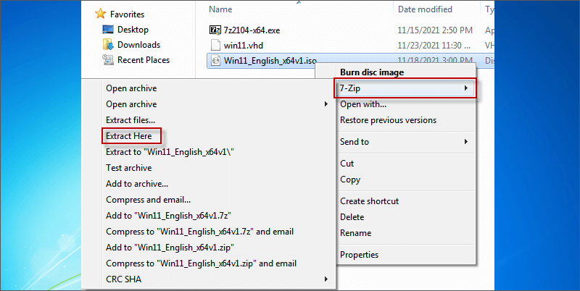
Task: Click Open archive entry with submenu
Action: click(x=131, y=104)
